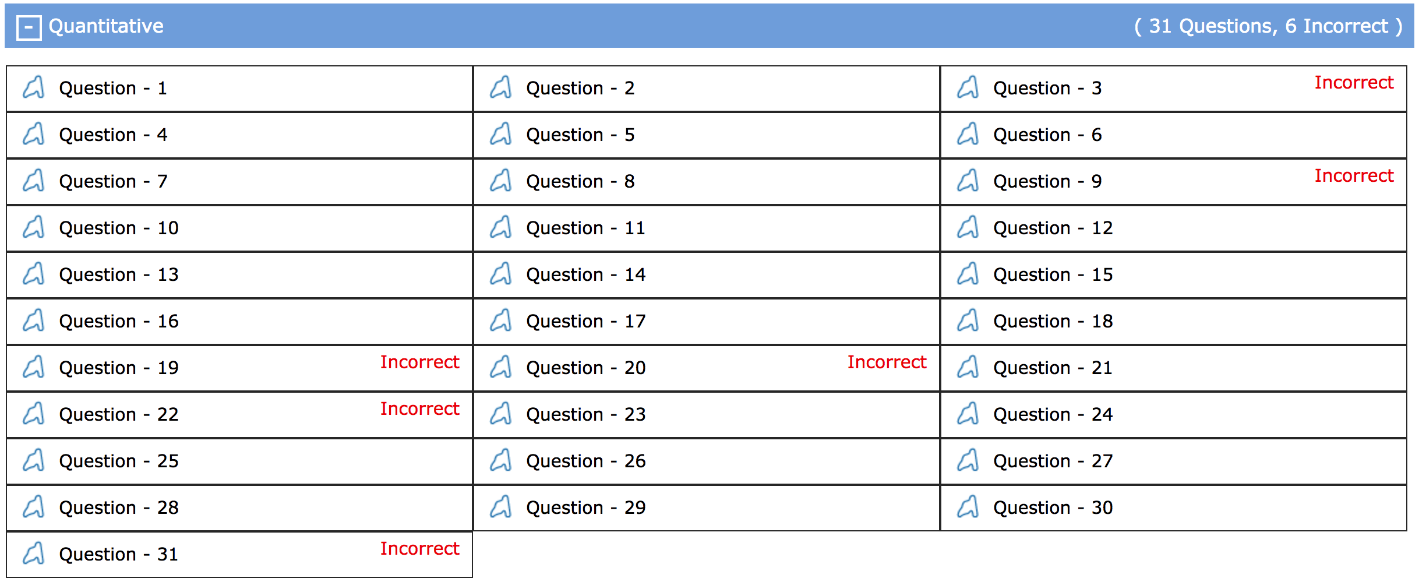This screenshot has width=1426, height=585.
Task: Click the Incorrect label on Question - 3
Action: coord(1354,82)
